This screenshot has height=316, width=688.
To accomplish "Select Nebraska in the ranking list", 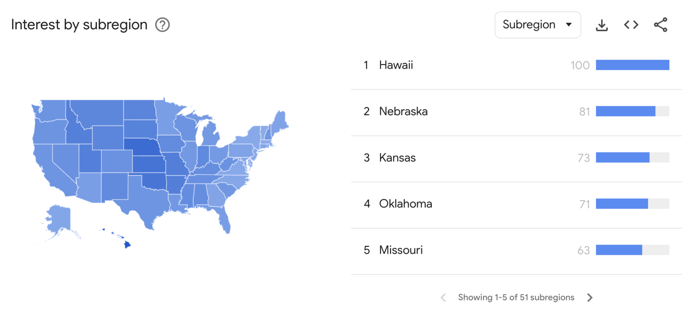I will point(403,111).
